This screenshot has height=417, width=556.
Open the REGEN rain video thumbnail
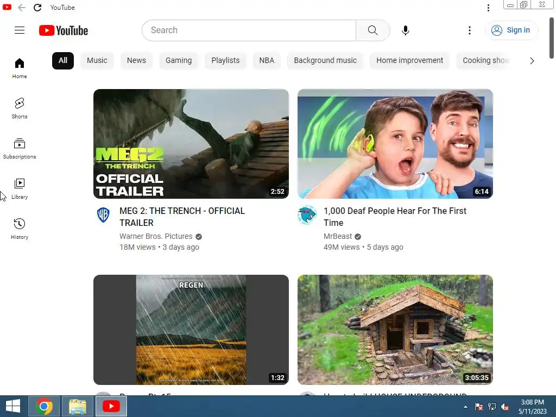191,330
